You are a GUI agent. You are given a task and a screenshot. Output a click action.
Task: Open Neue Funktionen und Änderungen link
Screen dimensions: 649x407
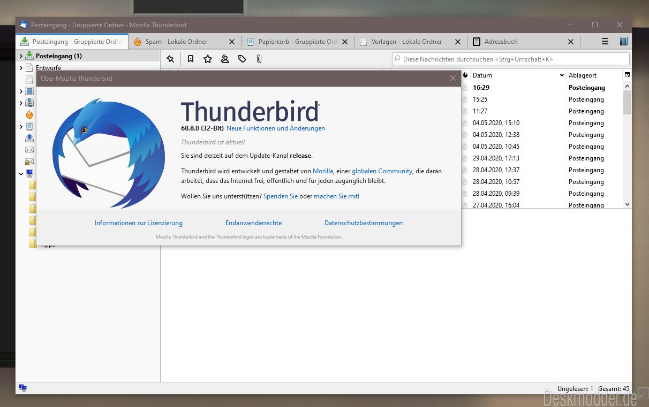(276, 128)
